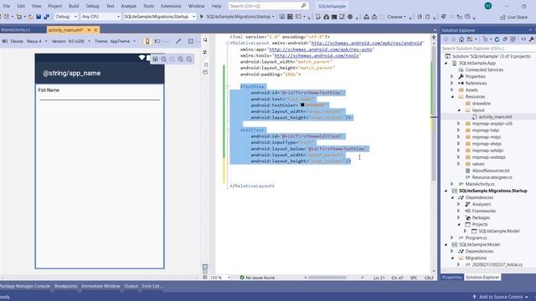Screen dimensions: 536x301
Task: Click the Save All icon
Action: tap(46, 17)
